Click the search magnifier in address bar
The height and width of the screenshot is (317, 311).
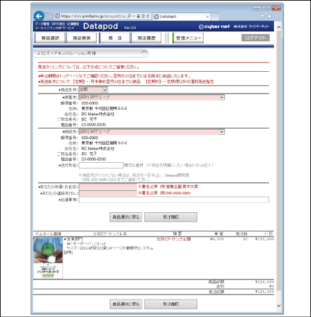129,16
